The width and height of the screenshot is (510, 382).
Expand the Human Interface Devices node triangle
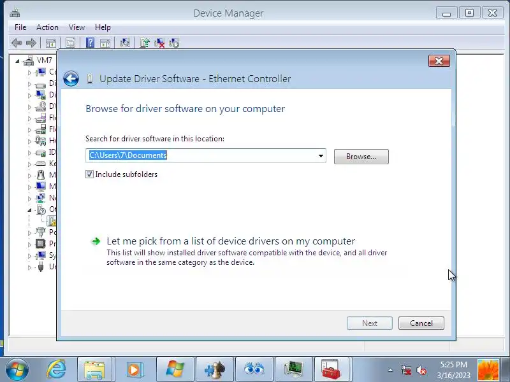29,141
